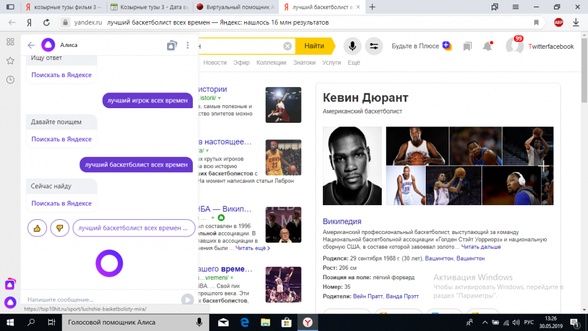Image resolution: width=588 pixels, height=331 pixels.
Task: Expand the dropdown arrow next to '...vremeni/'
Action: click(x=232, y=278)
